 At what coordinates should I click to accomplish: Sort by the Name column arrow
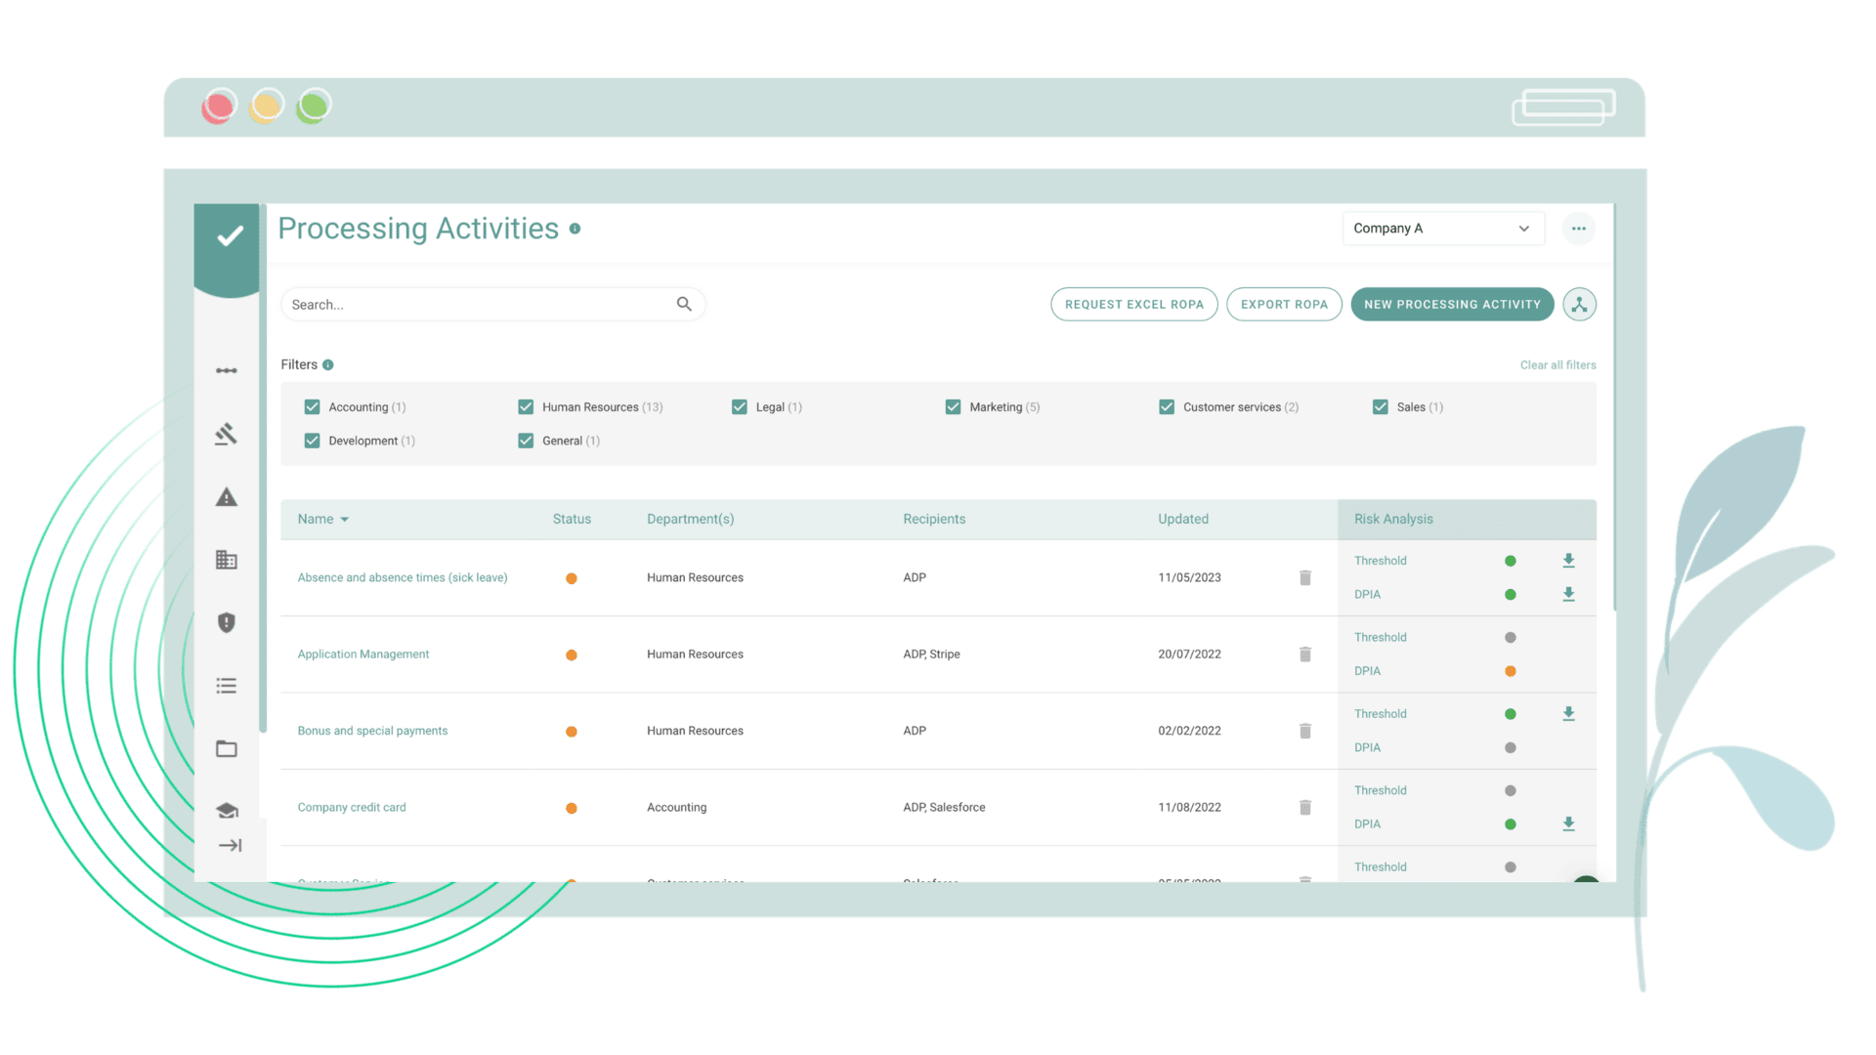(x=345, y=520)
